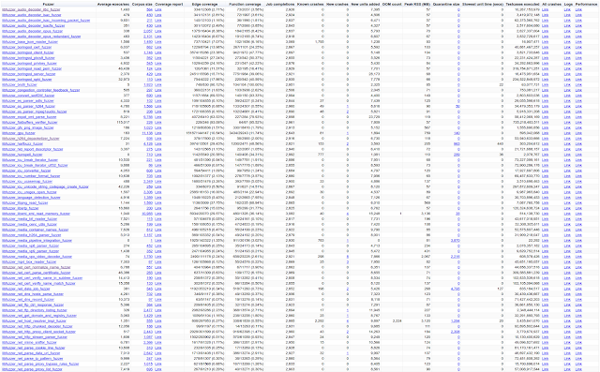Open the Logs link for the ilbc fuzzer row

click(x=567, y=9)
